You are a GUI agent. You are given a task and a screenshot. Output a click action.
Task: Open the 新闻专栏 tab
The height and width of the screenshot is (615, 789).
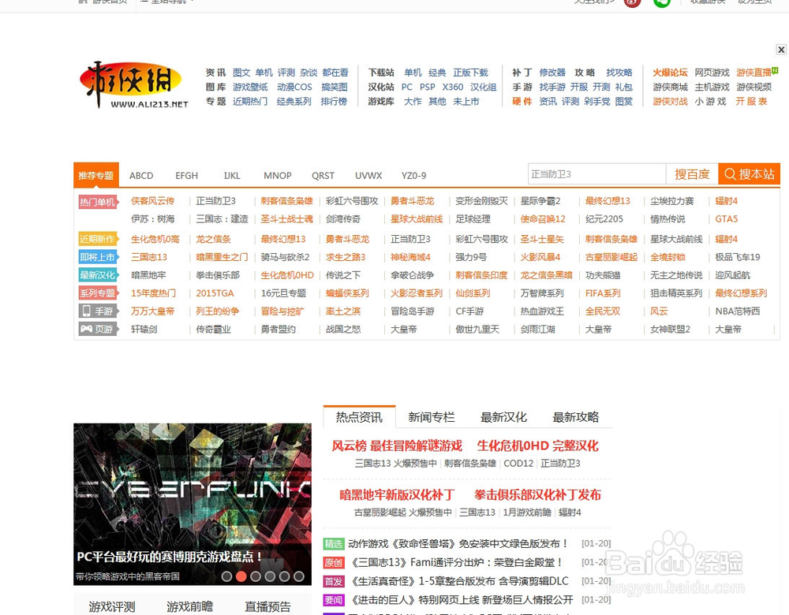coord(432,417)
